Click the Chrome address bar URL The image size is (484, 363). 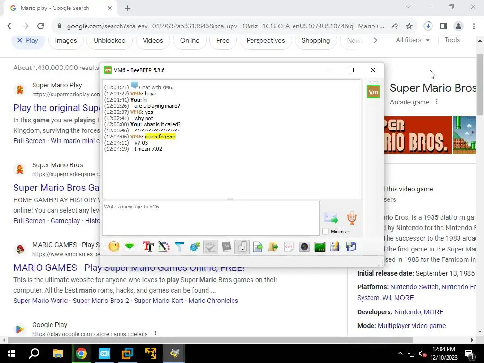(225, 26)
